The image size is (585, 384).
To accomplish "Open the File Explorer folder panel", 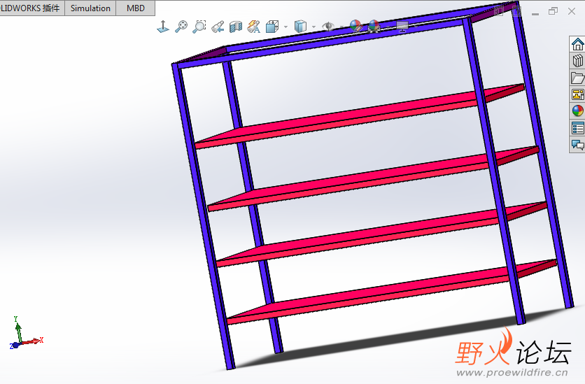I will (577, 78).
